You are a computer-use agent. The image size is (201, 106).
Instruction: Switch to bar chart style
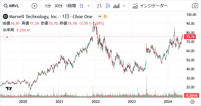pos(99,6)
